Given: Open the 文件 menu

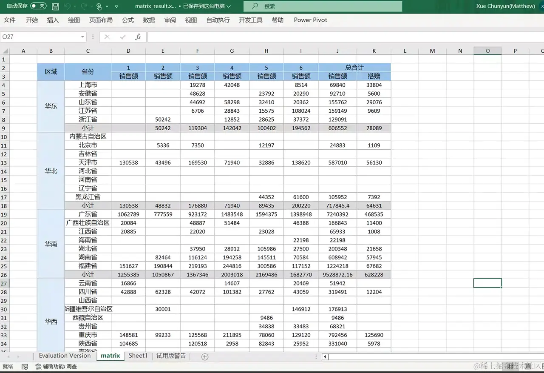Looking at the screenshot, I should click(x=10, y=20).
